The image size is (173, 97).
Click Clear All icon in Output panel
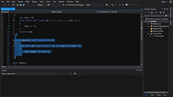tap(71, 74)
